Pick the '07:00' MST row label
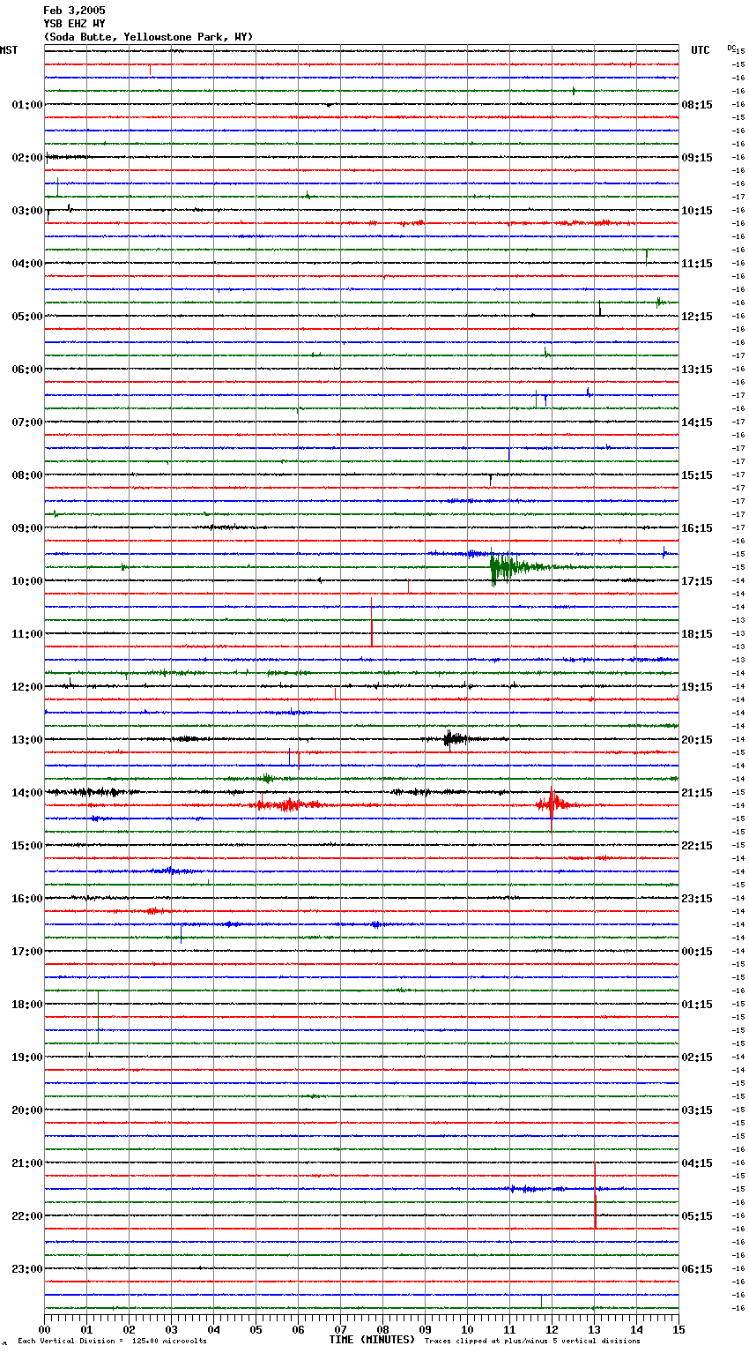The height and width of the screenshot is (1353, 749). coord(27,422)
